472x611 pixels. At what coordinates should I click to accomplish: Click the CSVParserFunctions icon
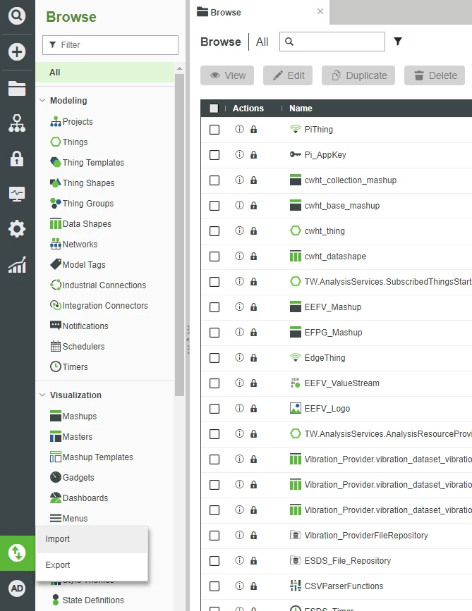296,586
